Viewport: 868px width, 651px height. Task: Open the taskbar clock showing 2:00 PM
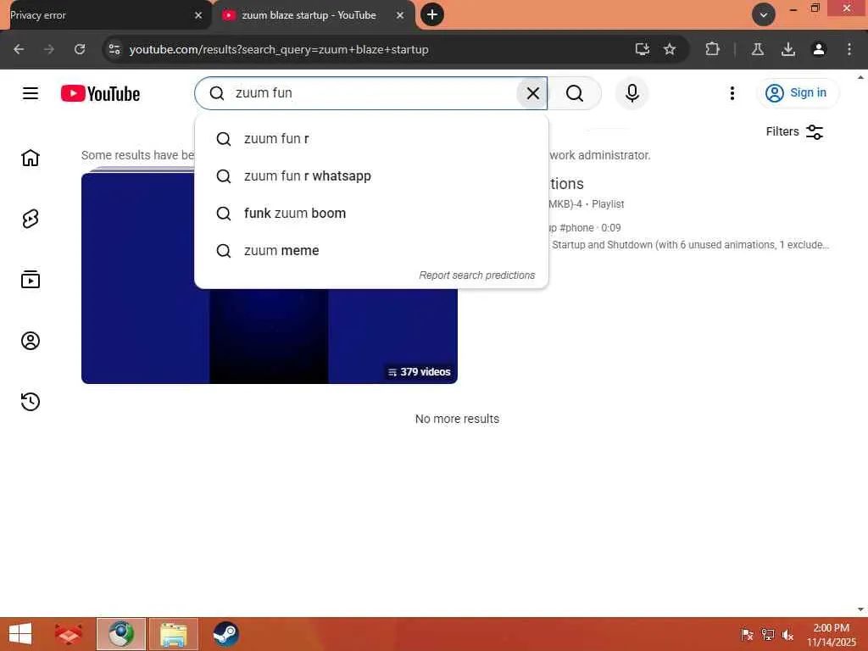(831, 634)
